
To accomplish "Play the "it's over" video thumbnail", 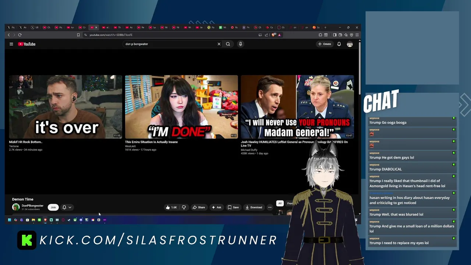I will point(65,107).
